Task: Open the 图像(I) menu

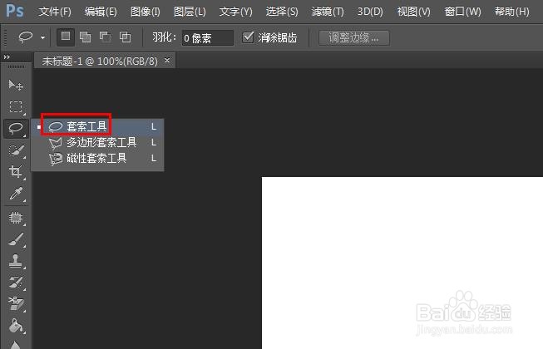Action: (x=145, y=12)
